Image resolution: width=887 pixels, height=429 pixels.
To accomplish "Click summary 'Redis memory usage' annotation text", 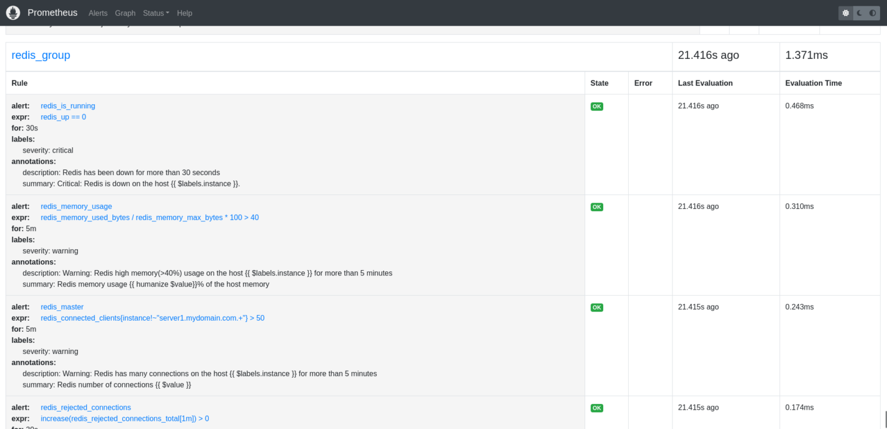I will point(146,285).
